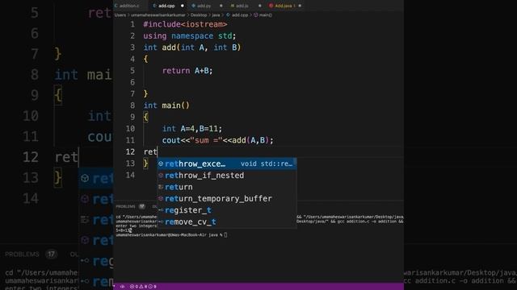
Task: Click the keyword icon beside return suggestion
Action: [x=161, y=187]
